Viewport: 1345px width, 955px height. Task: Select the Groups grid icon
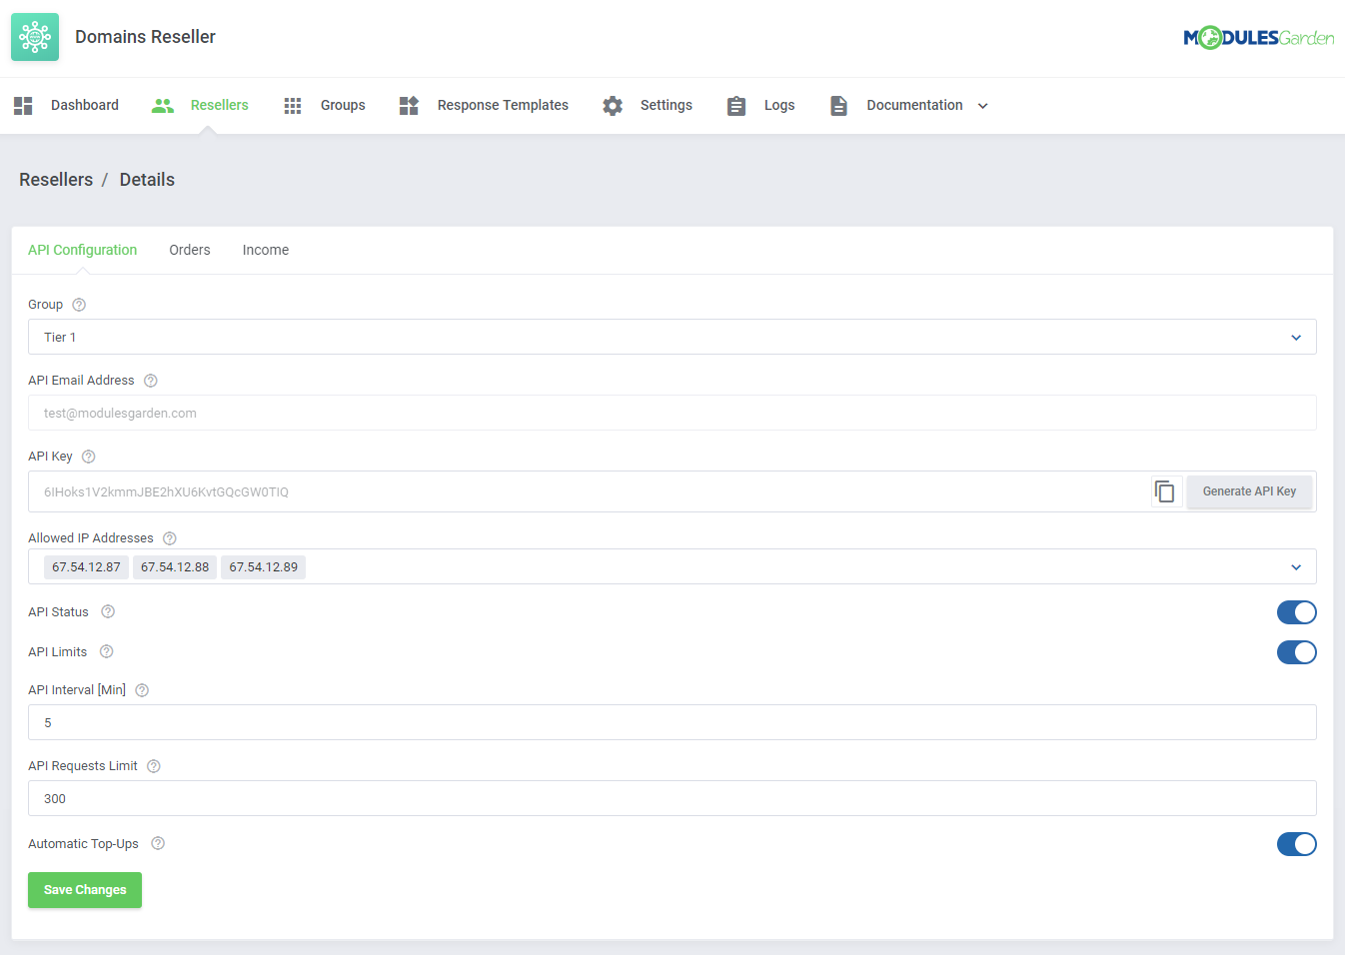292,105
